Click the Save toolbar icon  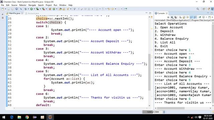pos(8,9)
